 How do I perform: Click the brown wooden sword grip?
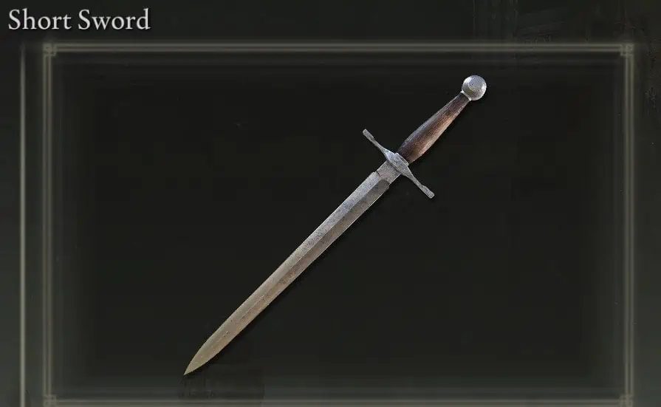click(434, 129)
